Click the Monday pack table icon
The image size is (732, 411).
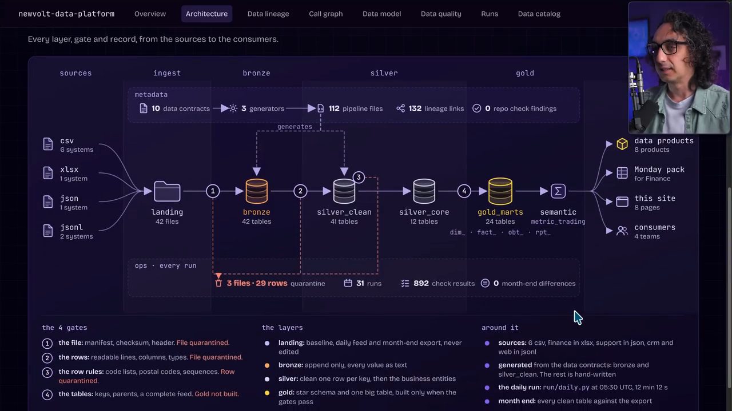click(x=622, y=173)
